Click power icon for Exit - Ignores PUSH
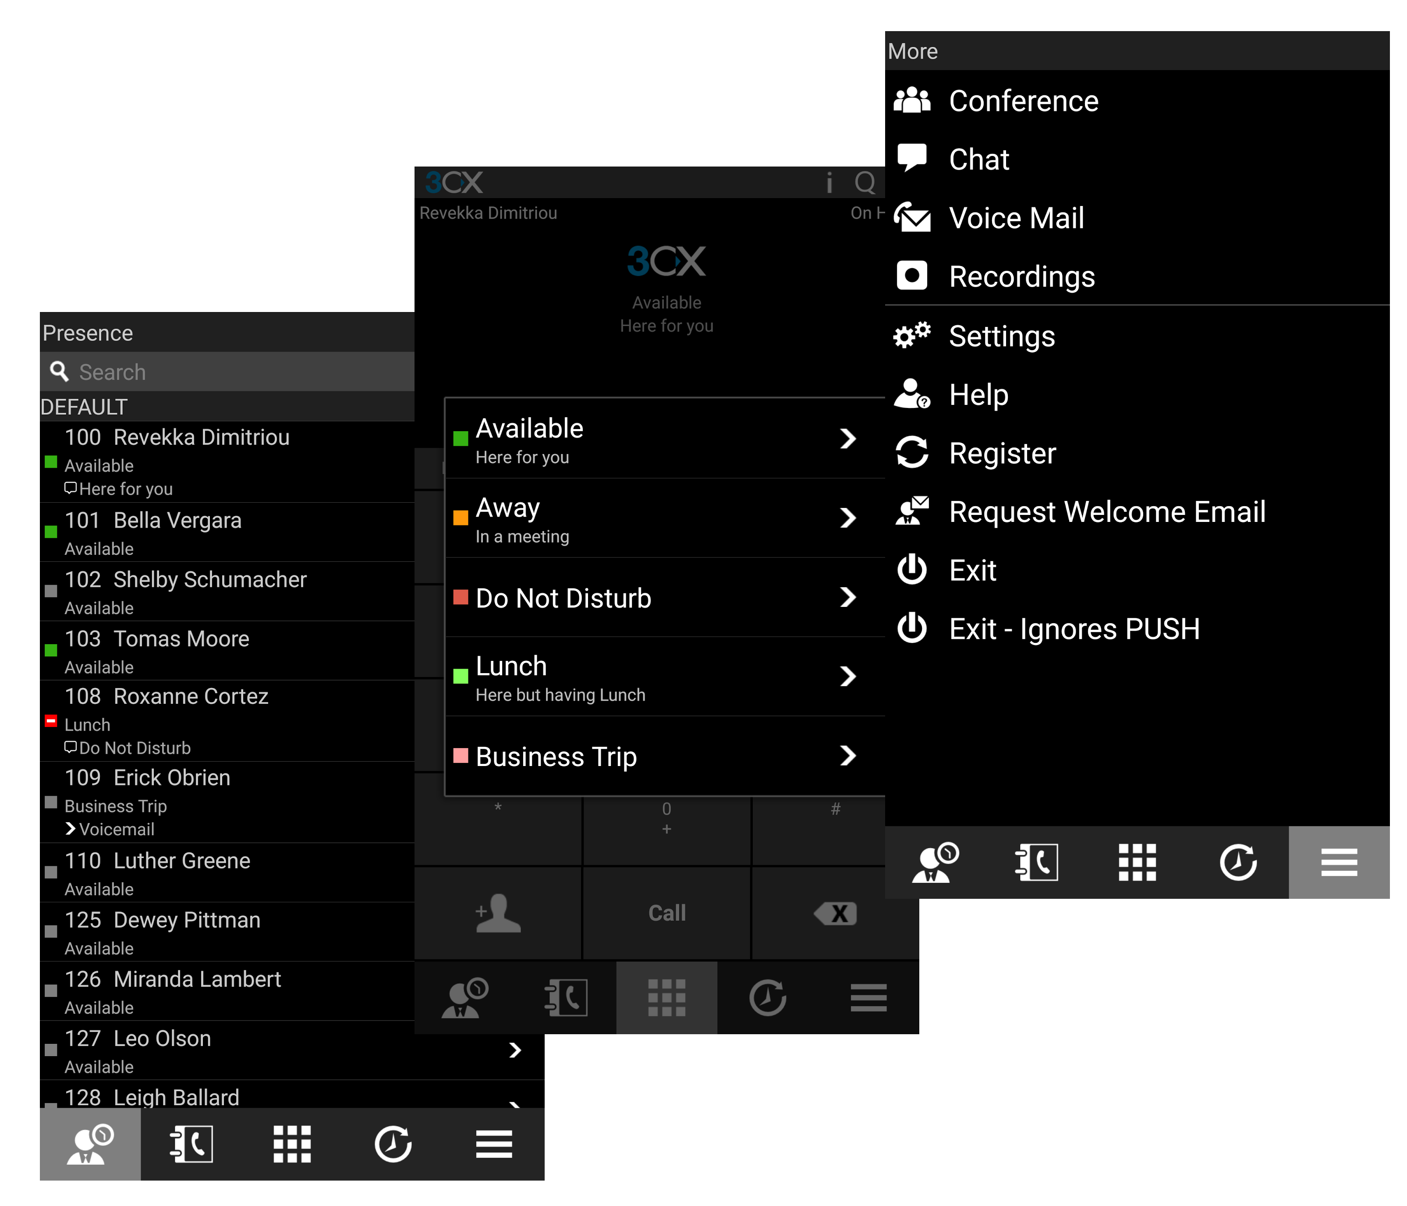 (911, 627)
